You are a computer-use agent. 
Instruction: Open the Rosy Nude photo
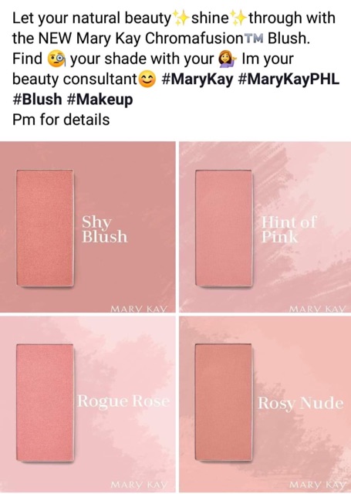coord(265,404)
